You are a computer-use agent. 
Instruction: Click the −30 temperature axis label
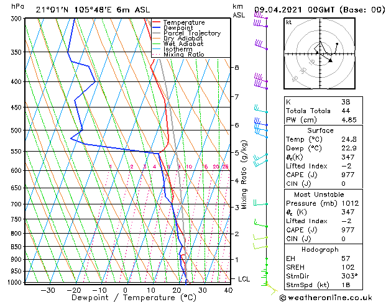click(x=48, y=290)
